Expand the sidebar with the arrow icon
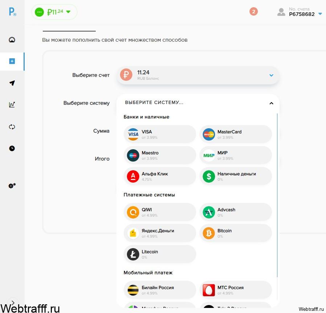326x313 pixels. pyautogui.click(x=13, y=302)
